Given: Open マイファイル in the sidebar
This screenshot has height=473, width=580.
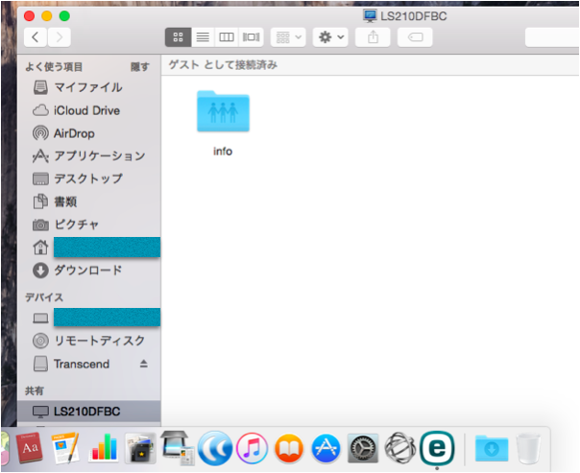Looking at the screenshot, I should 88,87.
